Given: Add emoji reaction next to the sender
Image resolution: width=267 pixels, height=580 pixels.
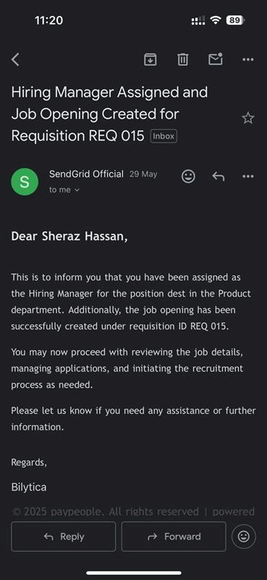Looking at the screenshot, I should click(188, 176).
